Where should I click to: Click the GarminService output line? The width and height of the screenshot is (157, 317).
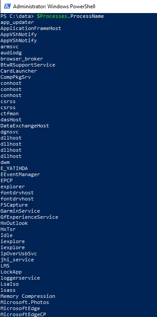click(20, 211)
